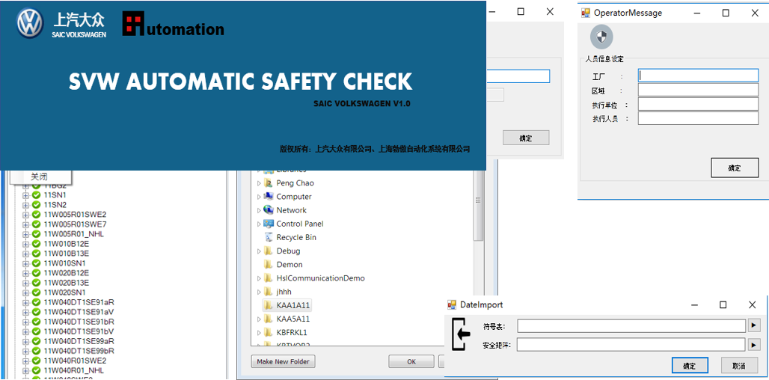Expand the 11SN2 tree node
This screenshot has width=769, height=380.
click(26, 205)
